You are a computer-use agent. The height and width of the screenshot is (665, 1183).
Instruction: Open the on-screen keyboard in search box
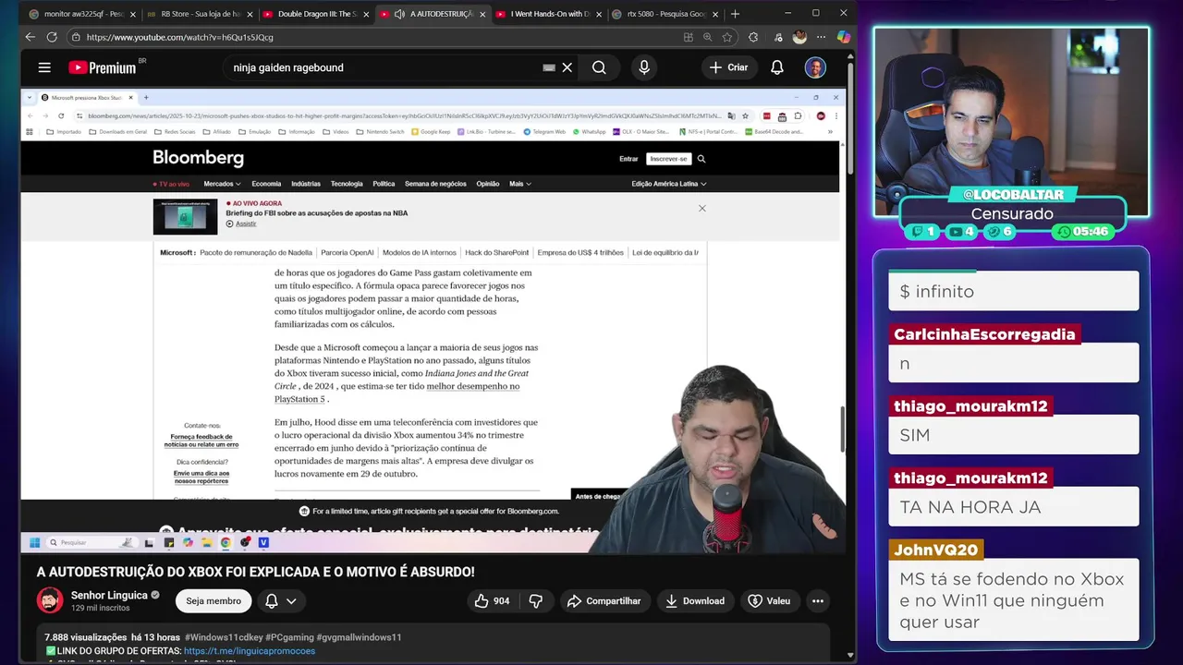549,67
